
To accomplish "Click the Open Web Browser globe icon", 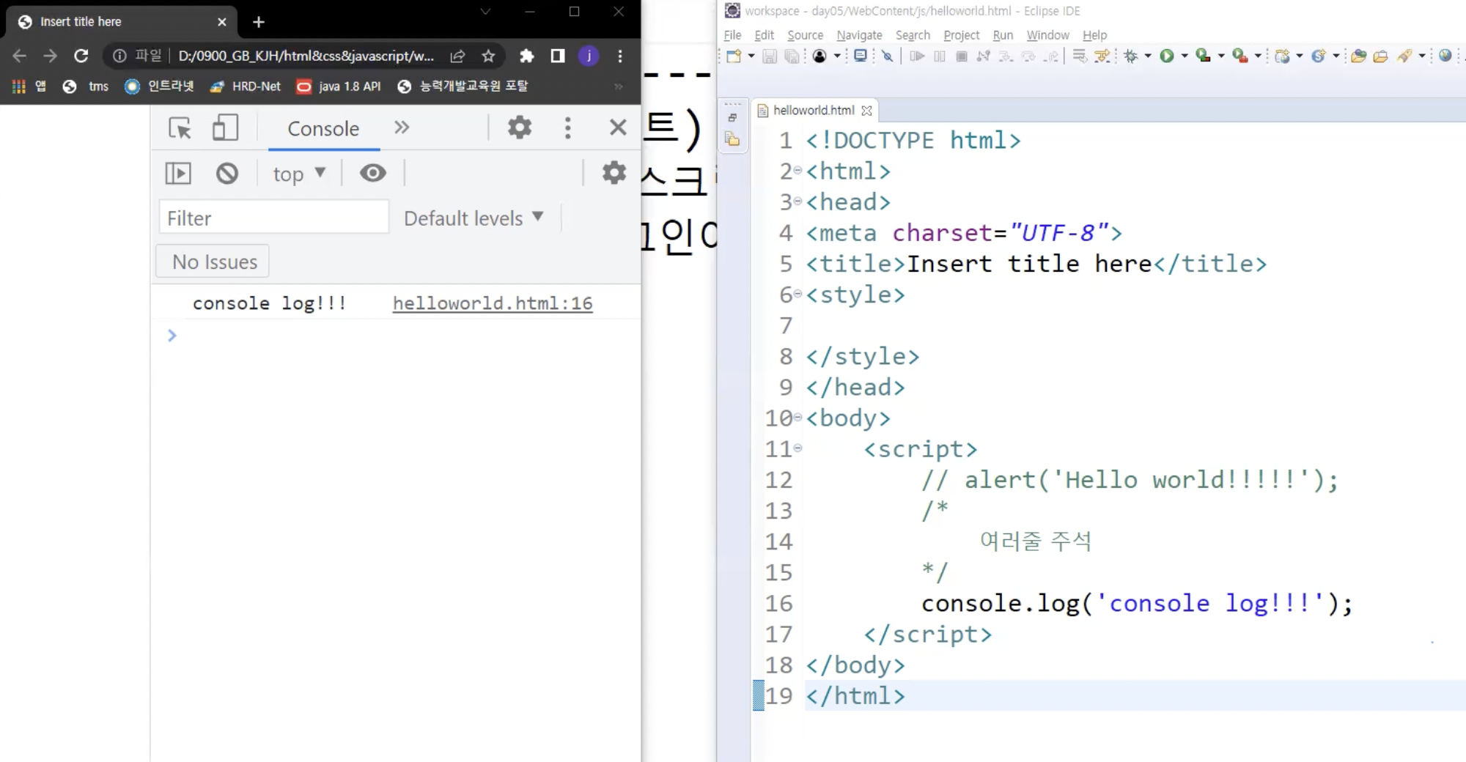I will [1445, 56].
